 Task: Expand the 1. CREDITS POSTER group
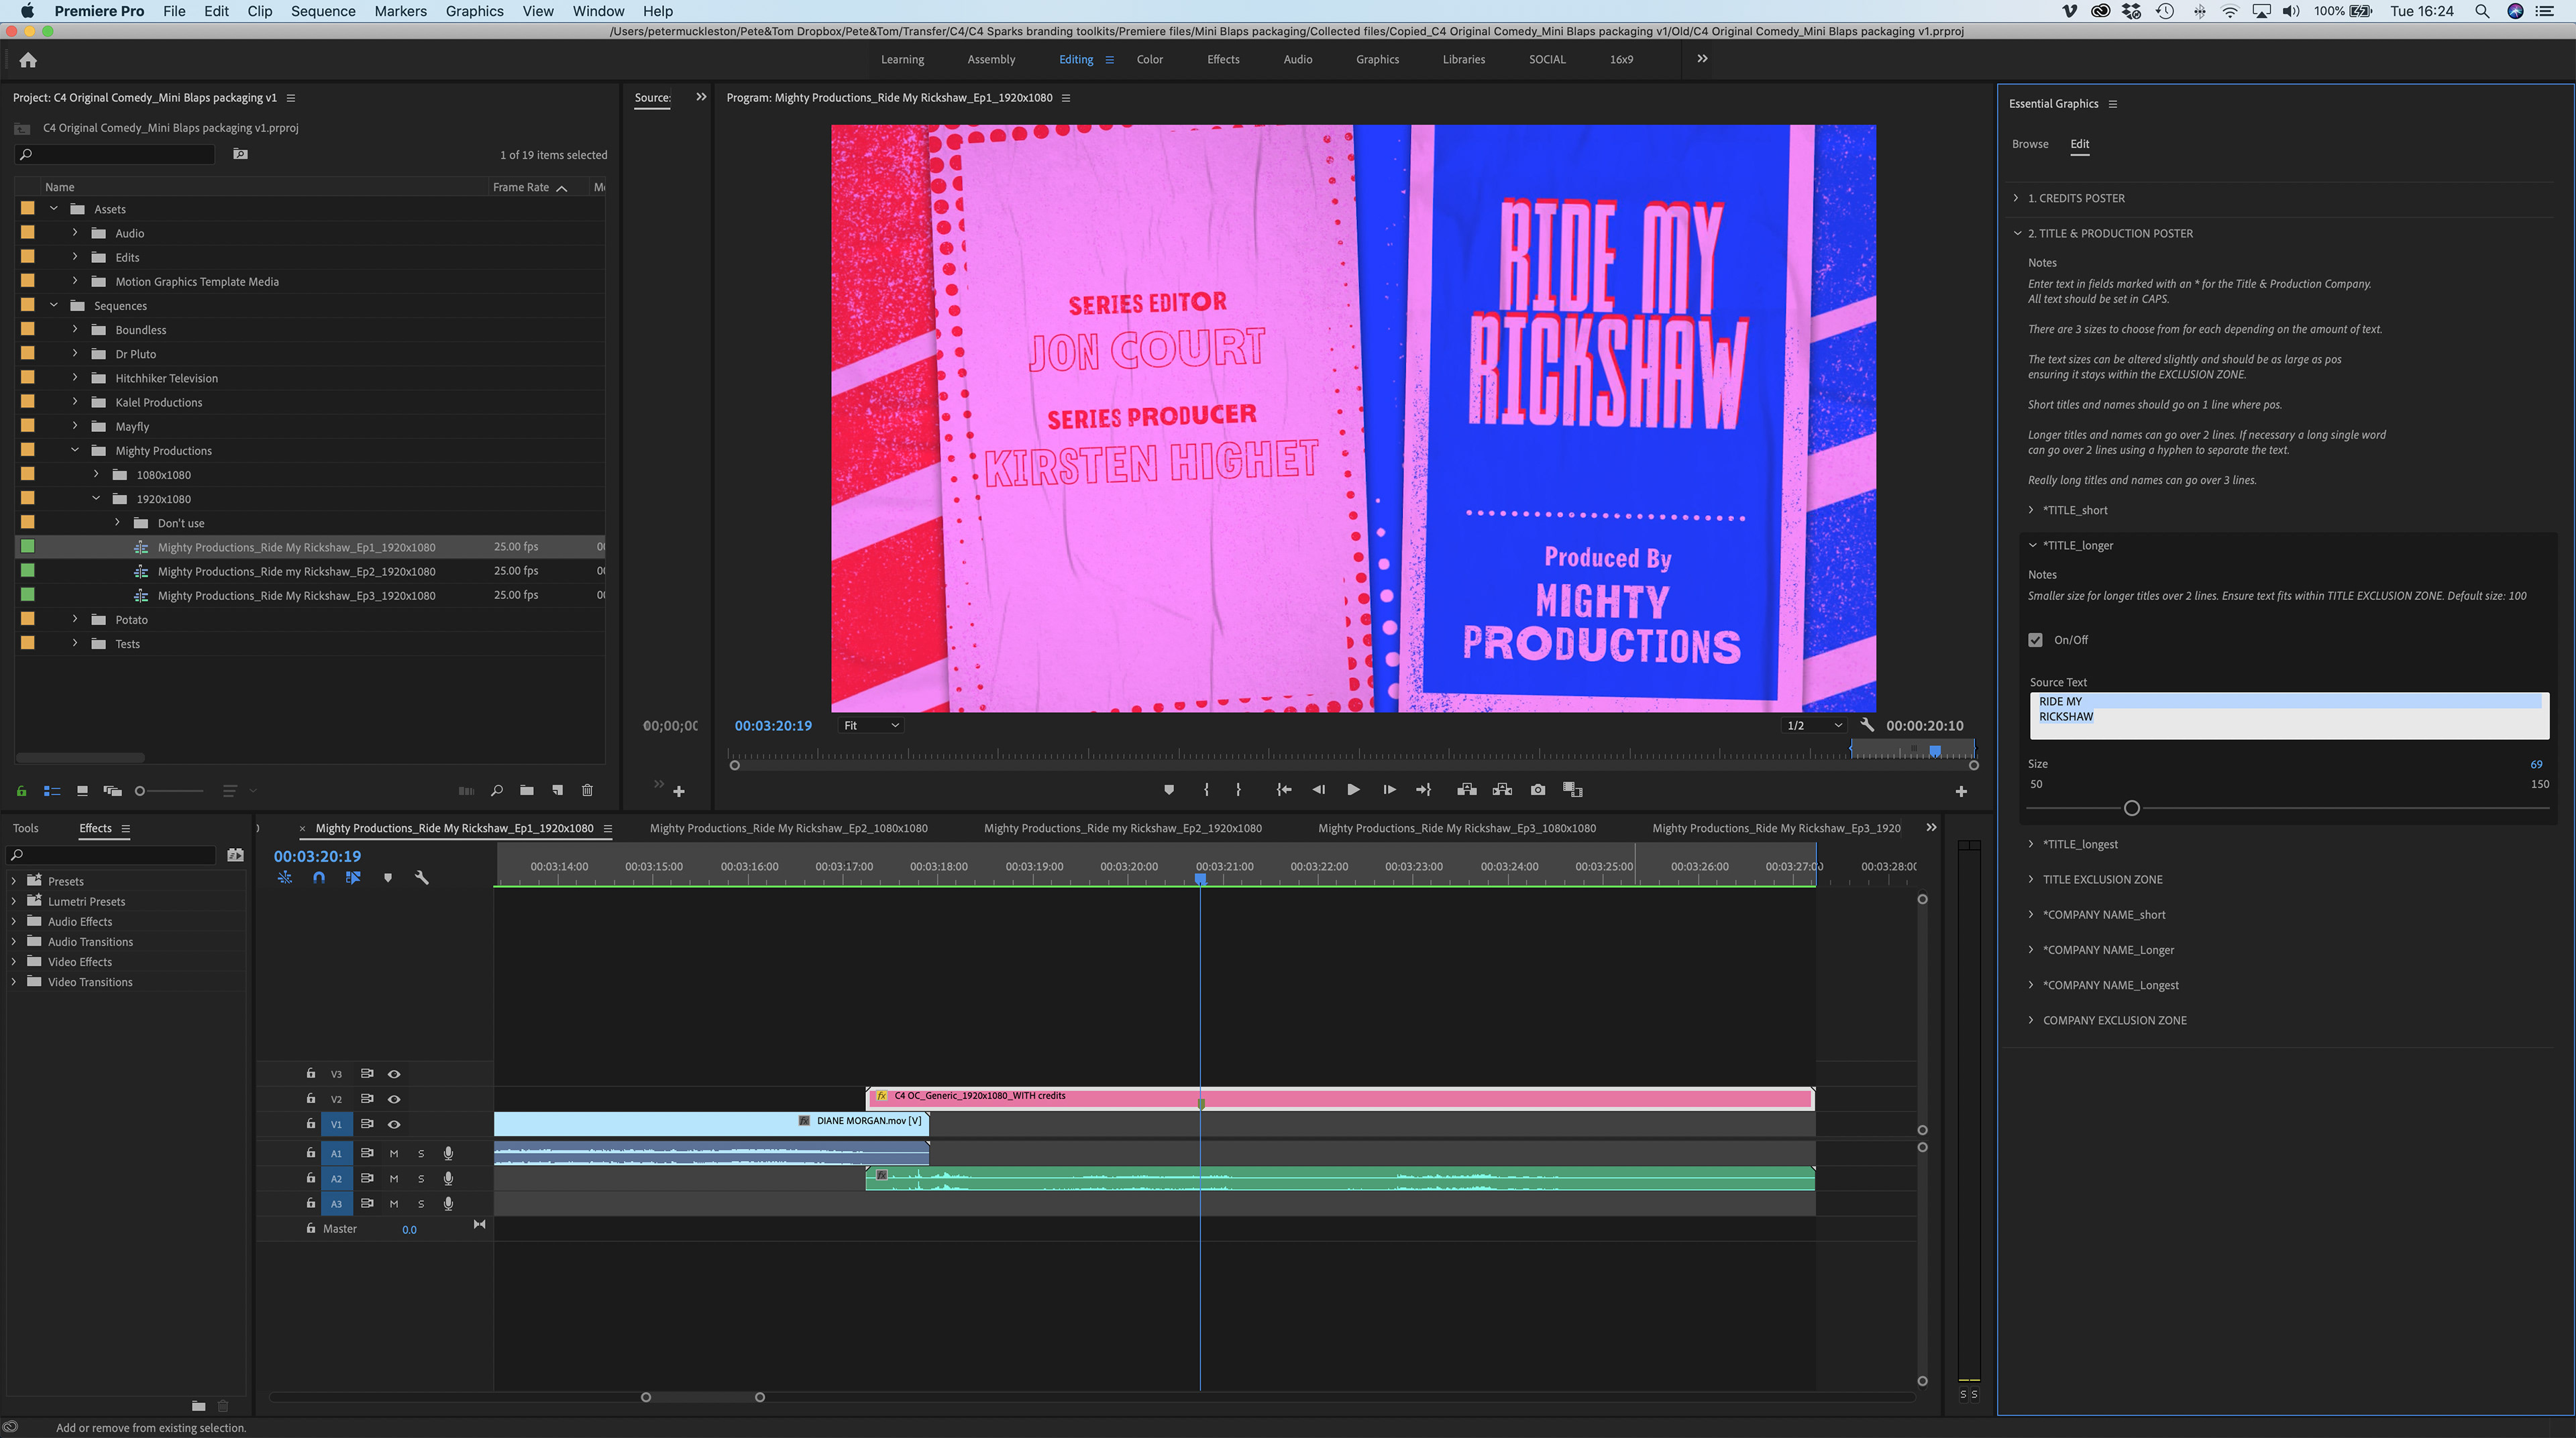[2017, 198]
